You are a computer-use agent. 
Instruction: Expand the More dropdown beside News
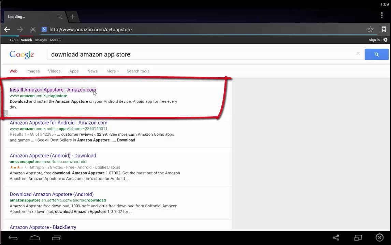point(113,71)
